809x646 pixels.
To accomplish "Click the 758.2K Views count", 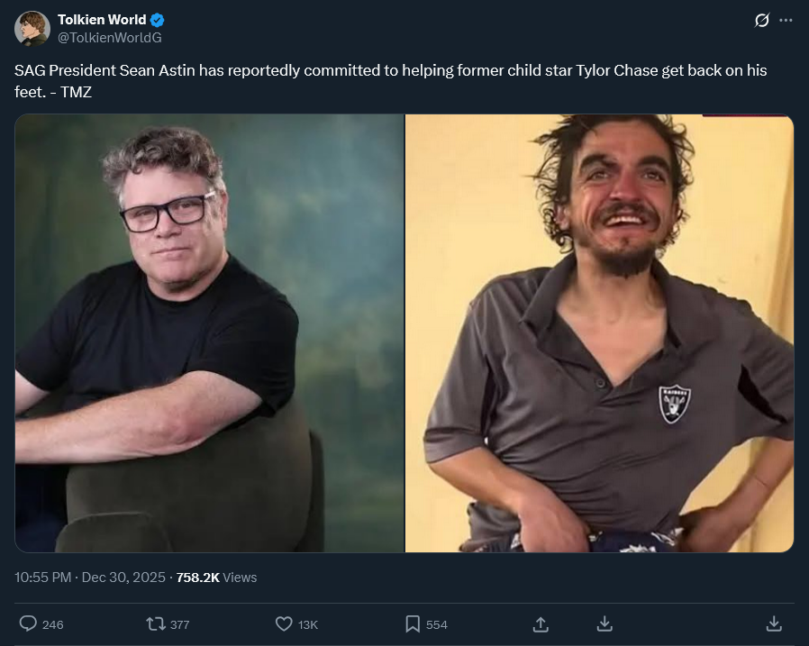I will click(x=216, y=578).
